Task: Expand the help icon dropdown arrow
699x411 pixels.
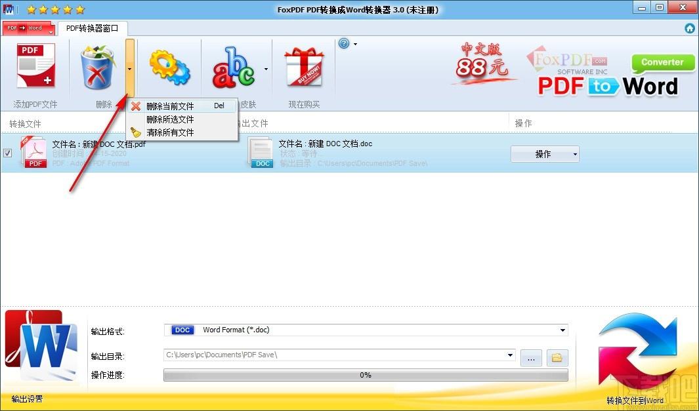Action: click(x=355, y=44)
